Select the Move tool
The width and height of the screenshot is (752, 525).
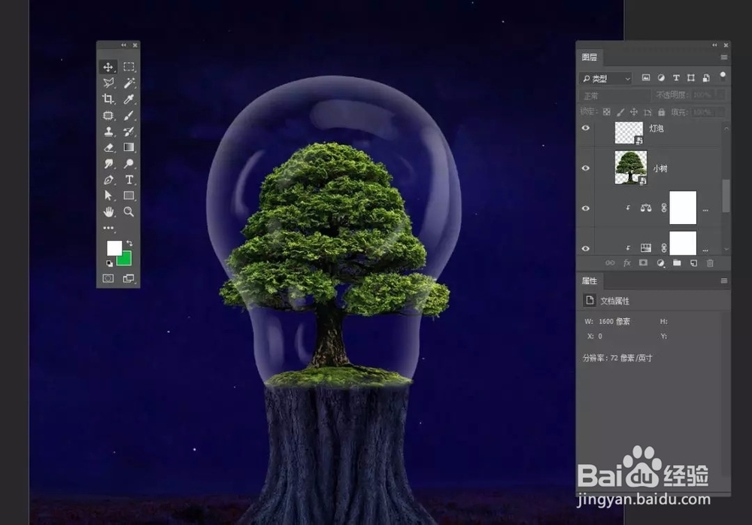(108, 66)
